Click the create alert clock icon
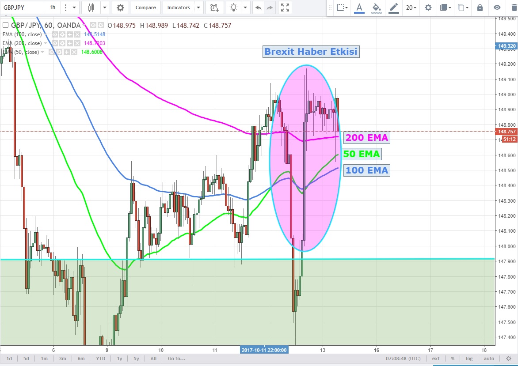The image size is (518, 366). point(214,8)
